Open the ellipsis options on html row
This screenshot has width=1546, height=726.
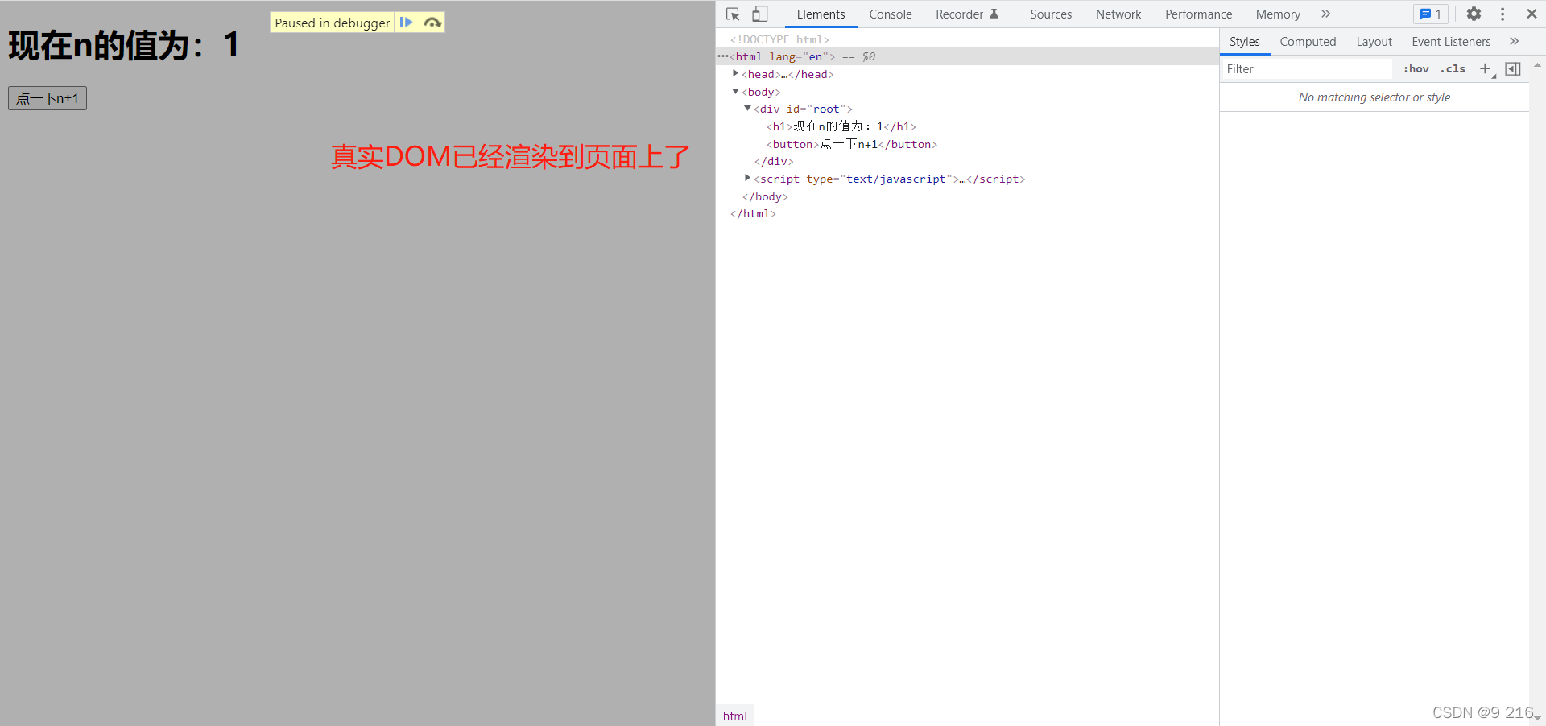tap(722, 56)
